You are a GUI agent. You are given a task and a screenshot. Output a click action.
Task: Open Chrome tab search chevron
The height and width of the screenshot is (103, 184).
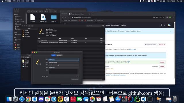pyautogui.click(x=173, y=14)
